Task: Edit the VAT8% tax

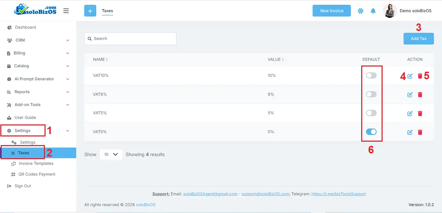Action: click(410, 94)
